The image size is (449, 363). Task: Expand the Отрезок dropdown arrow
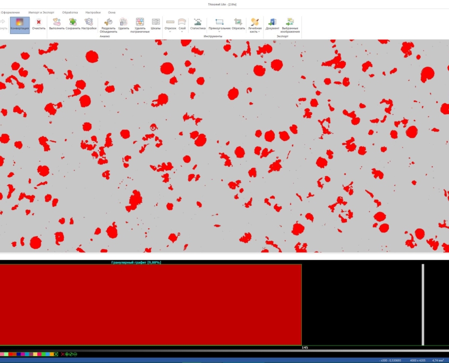[170, 31]
